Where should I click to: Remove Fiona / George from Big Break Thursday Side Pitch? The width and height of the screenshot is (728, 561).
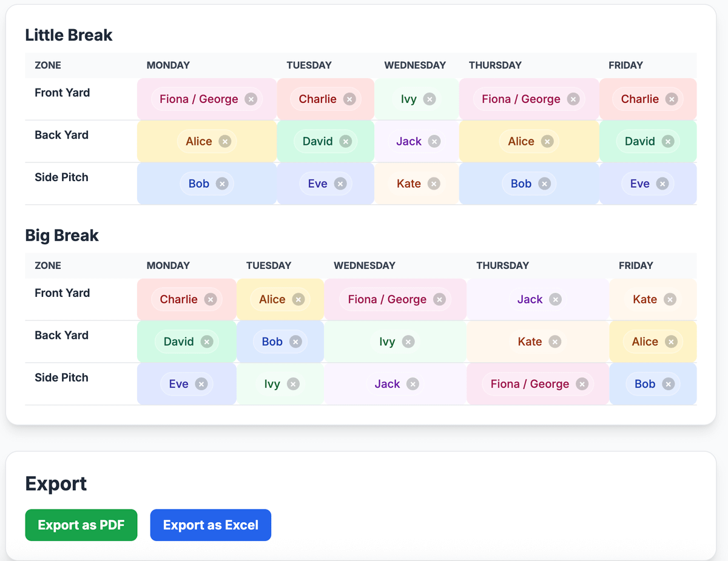pos(582,384)
